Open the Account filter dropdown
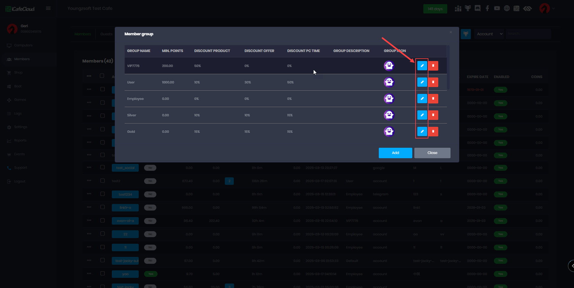This screenshot has height=288, width=574. click(x=489, y=34)
